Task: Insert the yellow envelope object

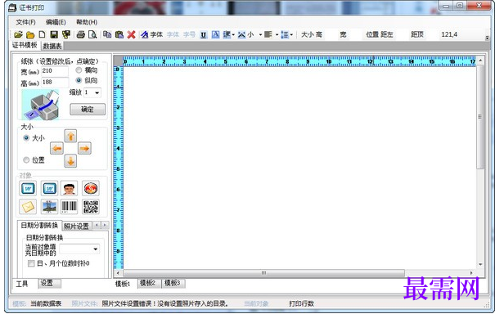Action: 28,207
